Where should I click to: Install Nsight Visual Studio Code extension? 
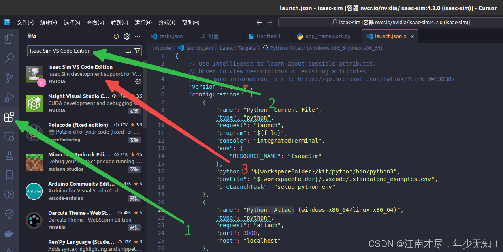[134, 111]
